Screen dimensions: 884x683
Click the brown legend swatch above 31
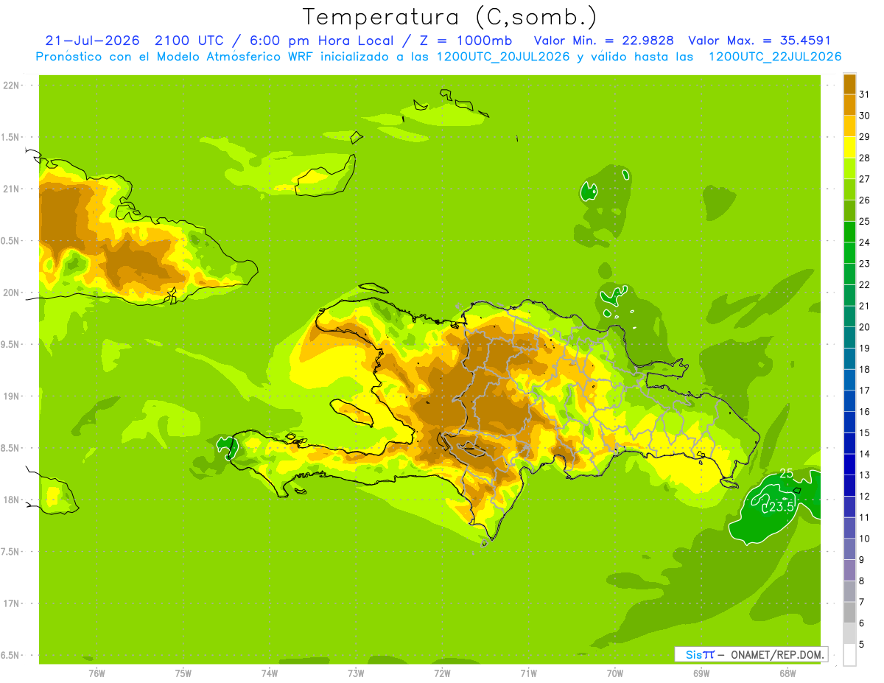pos(849,84)
